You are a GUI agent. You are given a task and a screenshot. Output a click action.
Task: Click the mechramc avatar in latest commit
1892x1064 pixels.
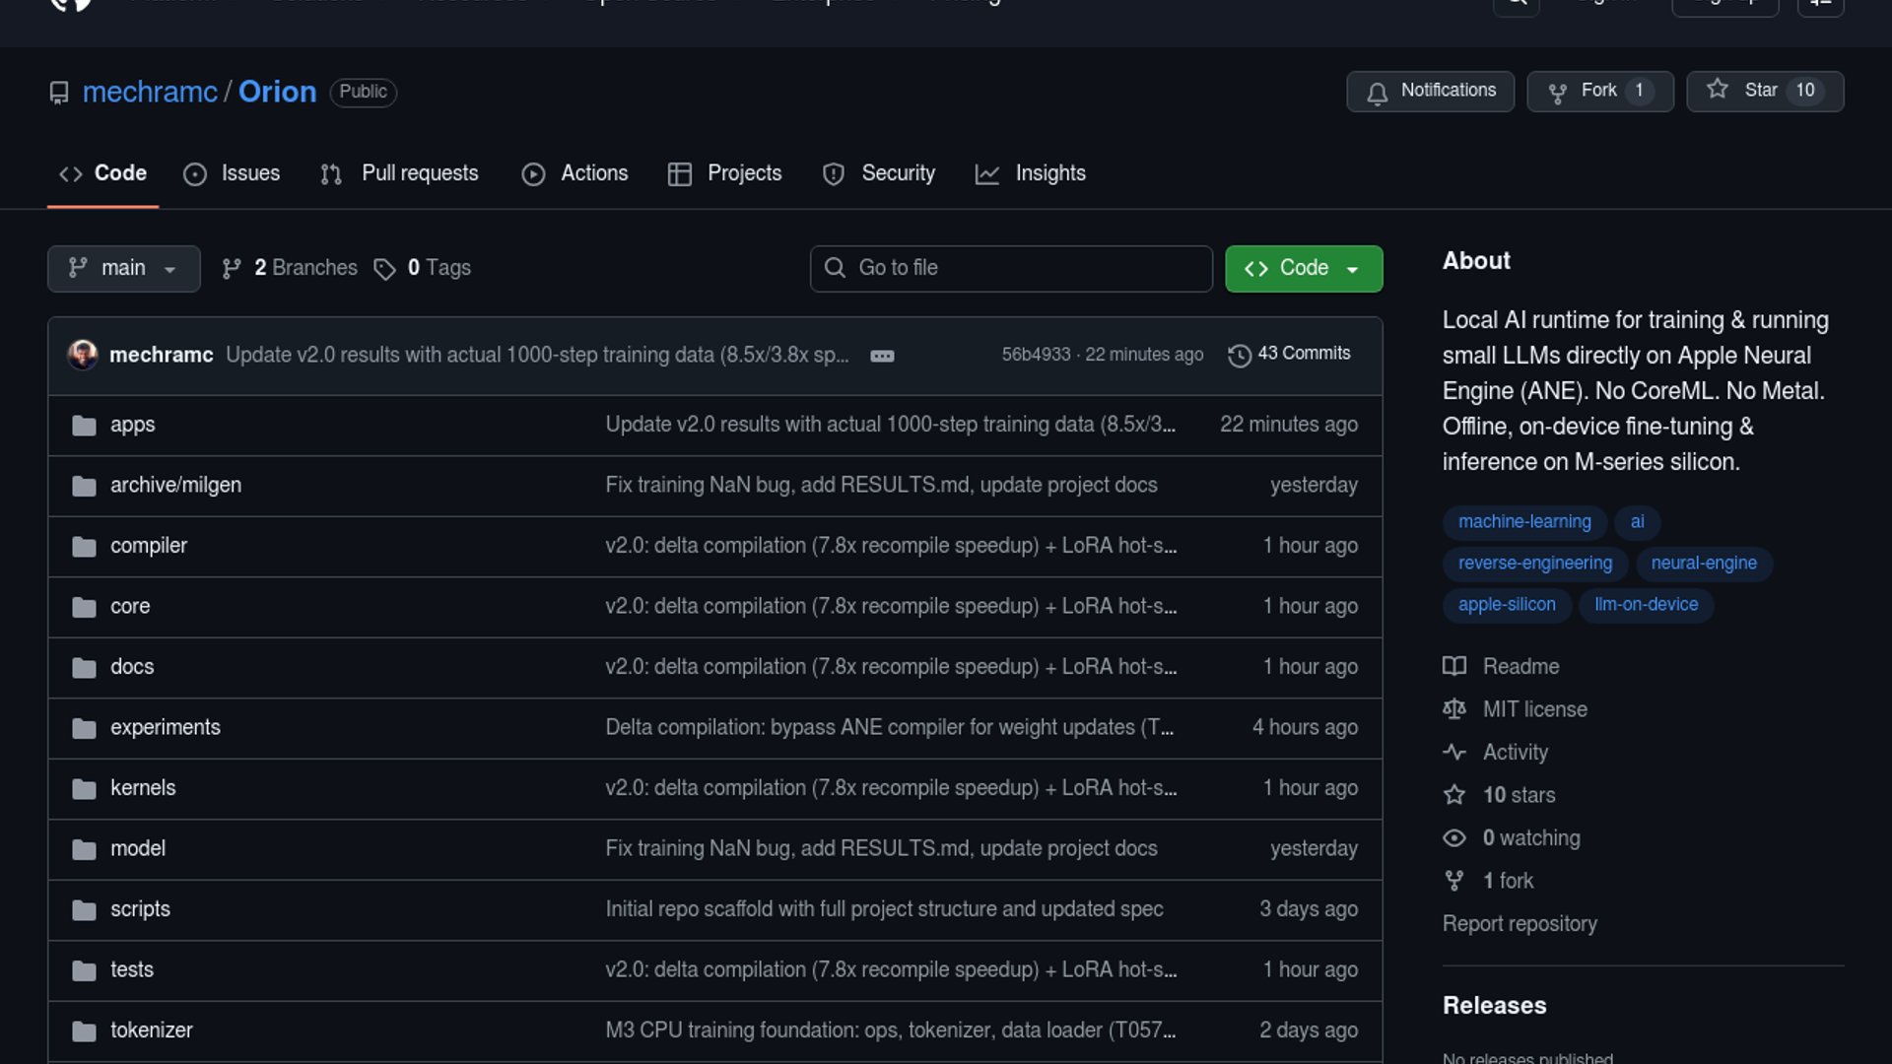click(83, 355)
